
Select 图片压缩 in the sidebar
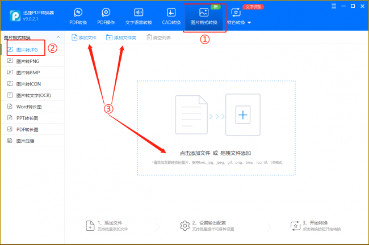pyautogui.click(x=32, y=141)
